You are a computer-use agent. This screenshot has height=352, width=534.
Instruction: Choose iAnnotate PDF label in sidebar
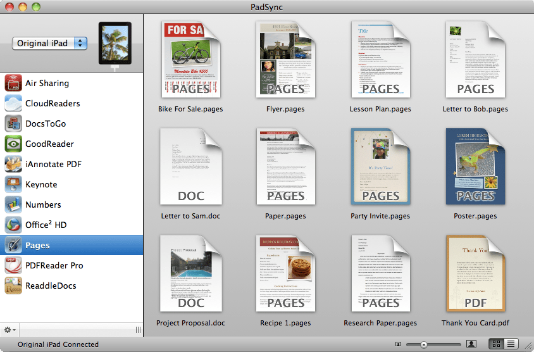(54, 164)
